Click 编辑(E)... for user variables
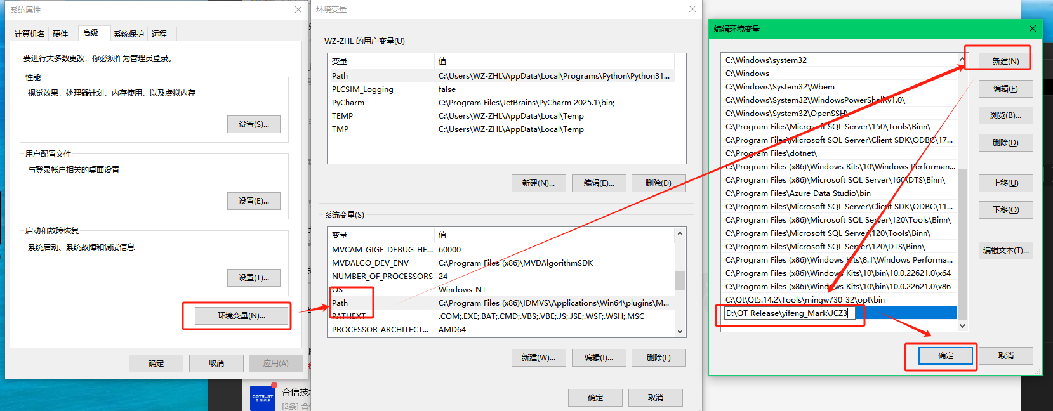Viewport: 1053px width, 411px height. 599,183
